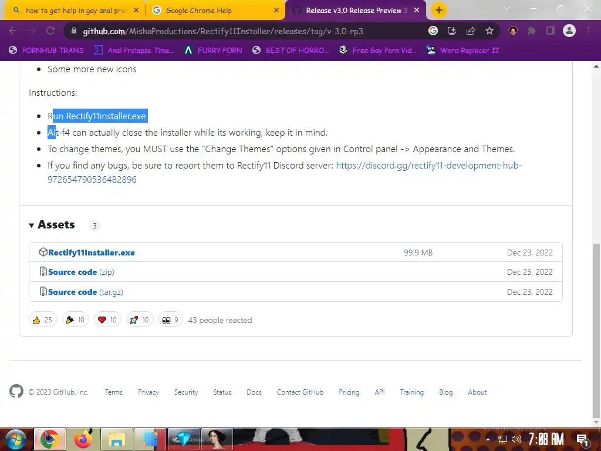The image size is (601, 451).
Task: Click the page vertical scrollbar thumb
Action: coord(596,331)
